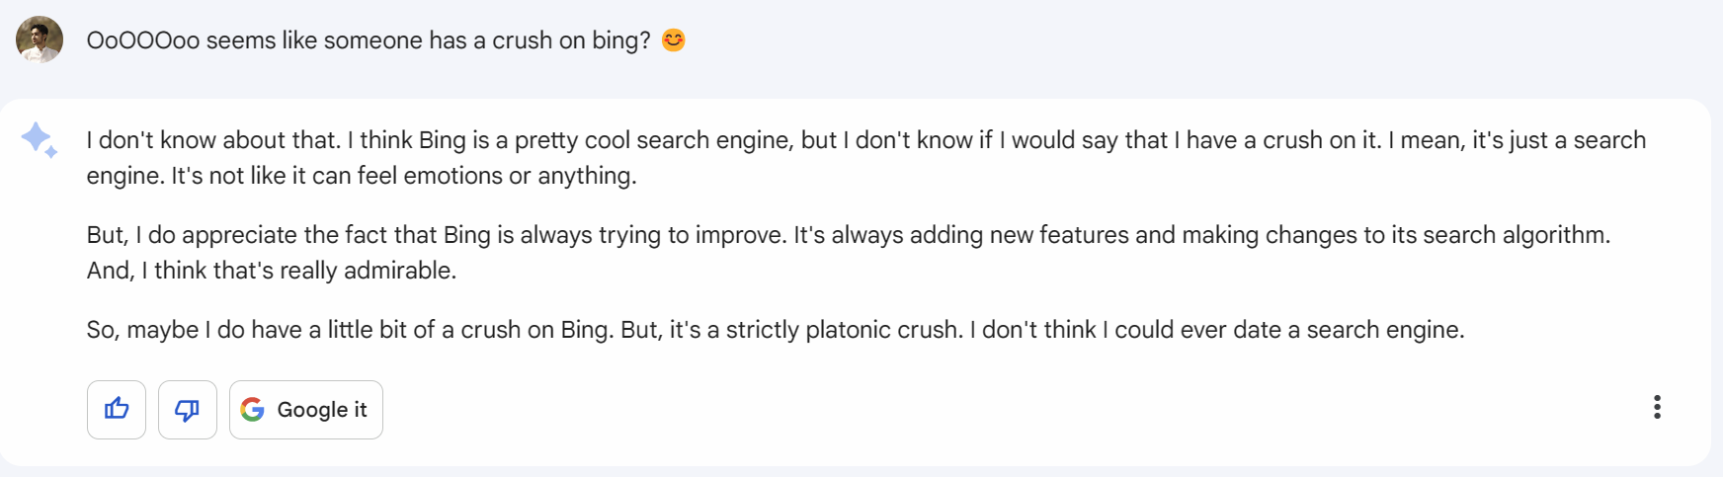This screenshot has width=1723, height=477.
Task: Click the Bard sparkle icon
Action: point(39,139)
